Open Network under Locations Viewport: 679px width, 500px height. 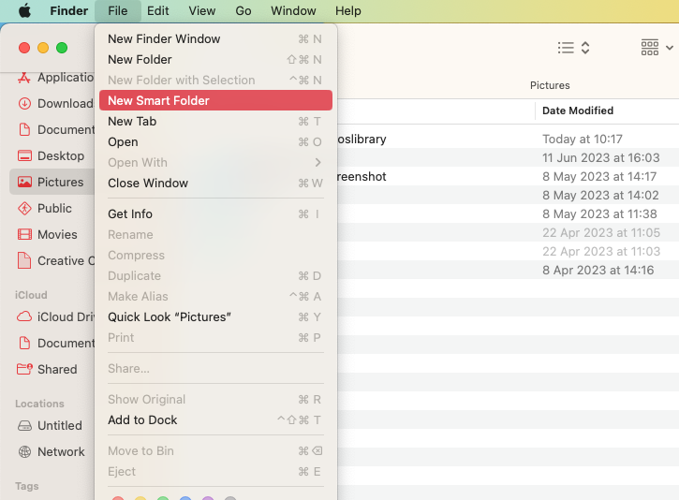click(61, 451)
